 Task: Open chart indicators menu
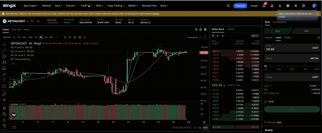65,37
